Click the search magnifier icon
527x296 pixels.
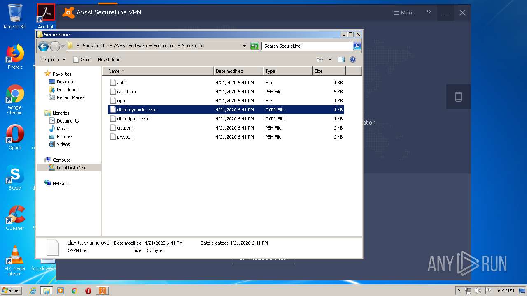click(x=357, y=46)
